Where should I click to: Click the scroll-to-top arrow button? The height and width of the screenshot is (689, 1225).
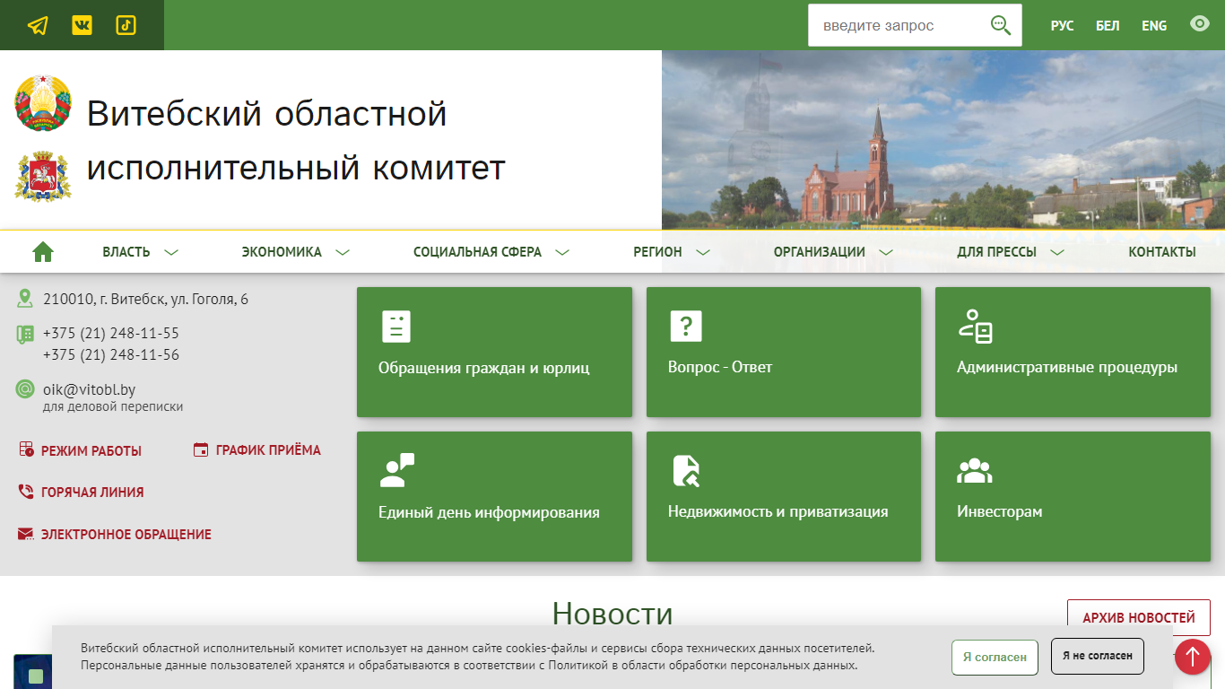tap(1193, 657)
